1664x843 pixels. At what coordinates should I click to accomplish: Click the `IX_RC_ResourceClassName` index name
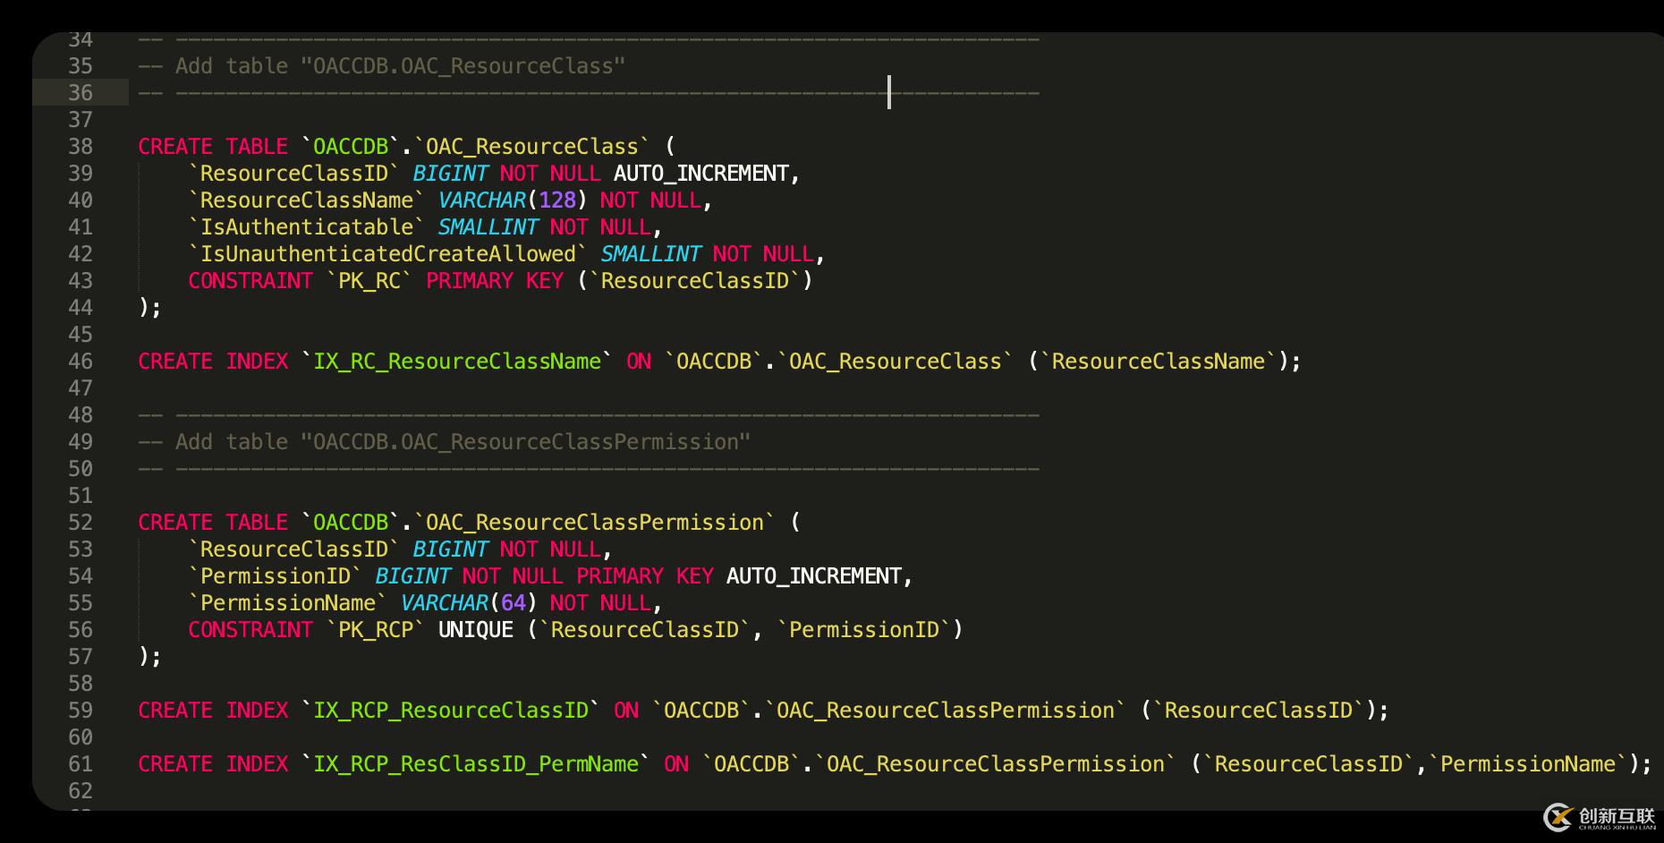coord(456,362)
